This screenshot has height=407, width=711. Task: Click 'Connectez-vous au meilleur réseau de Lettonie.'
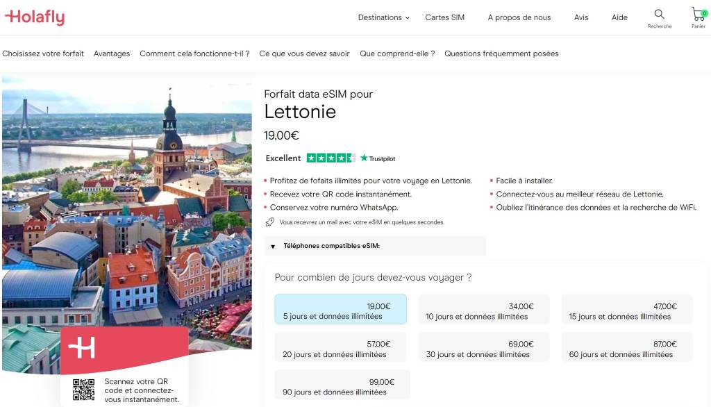click(580, 194)
